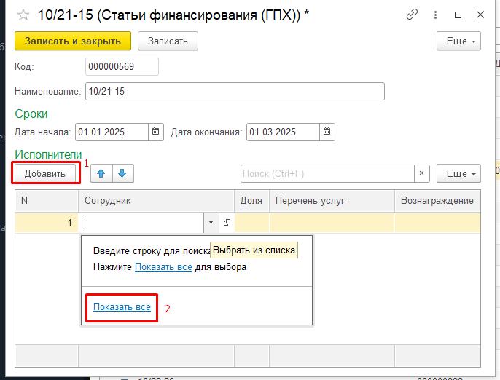Click the Доля cell in row 1
Image resolution: width=500 pixels, height=380 pixels.
point(252,223)
